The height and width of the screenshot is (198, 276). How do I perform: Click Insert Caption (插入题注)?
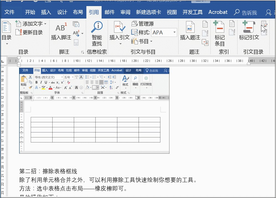pyautogui.click(x=190, y=32)
